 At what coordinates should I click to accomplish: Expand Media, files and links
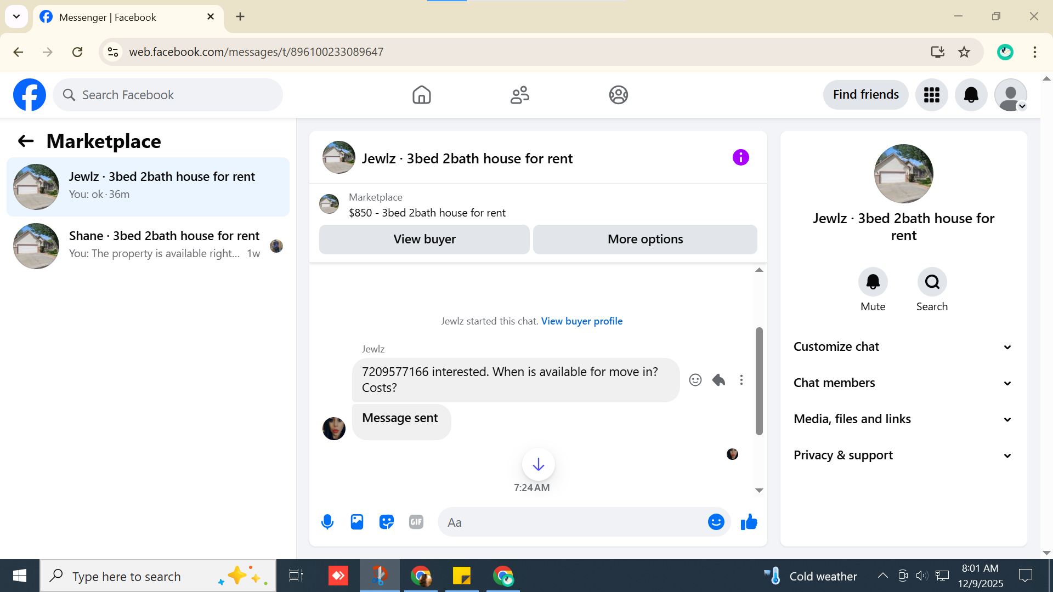tap(903, 419)
